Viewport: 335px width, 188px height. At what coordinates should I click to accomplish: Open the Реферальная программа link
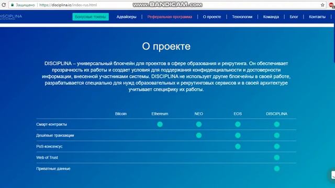point(170,17)
